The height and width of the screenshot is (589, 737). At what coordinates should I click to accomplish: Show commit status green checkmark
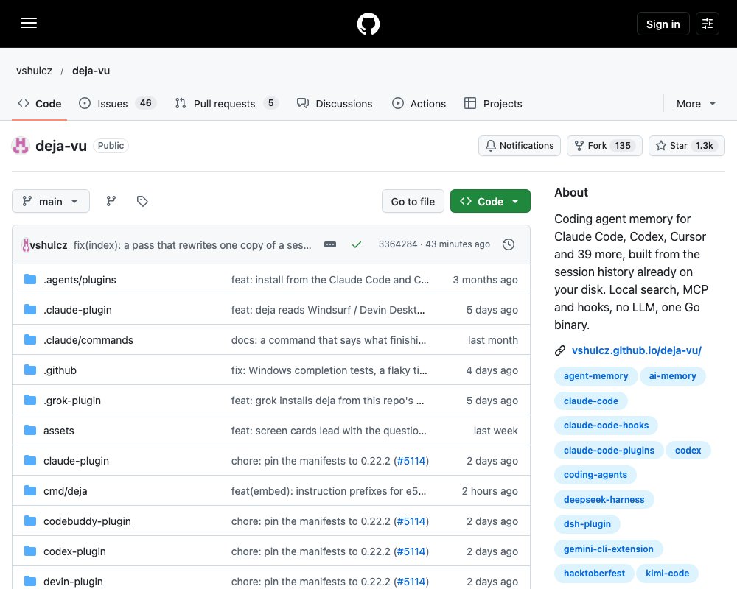pyautogui.click(x=356, y=244)
